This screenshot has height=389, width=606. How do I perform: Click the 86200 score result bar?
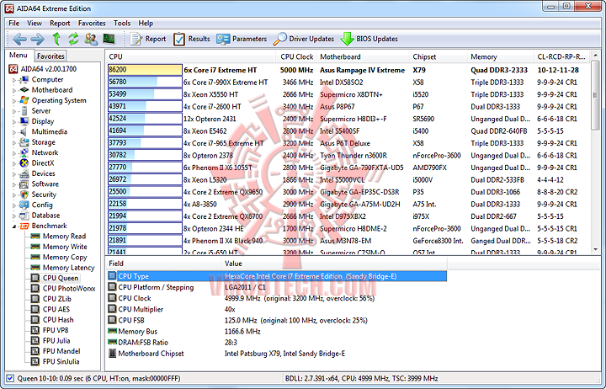tap(145, 70)
